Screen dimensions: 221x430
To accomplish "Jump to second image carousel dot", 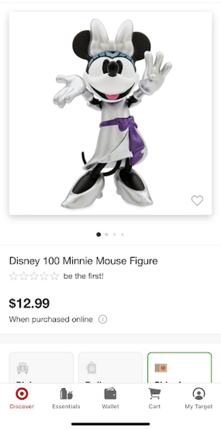I will point(106,234).
